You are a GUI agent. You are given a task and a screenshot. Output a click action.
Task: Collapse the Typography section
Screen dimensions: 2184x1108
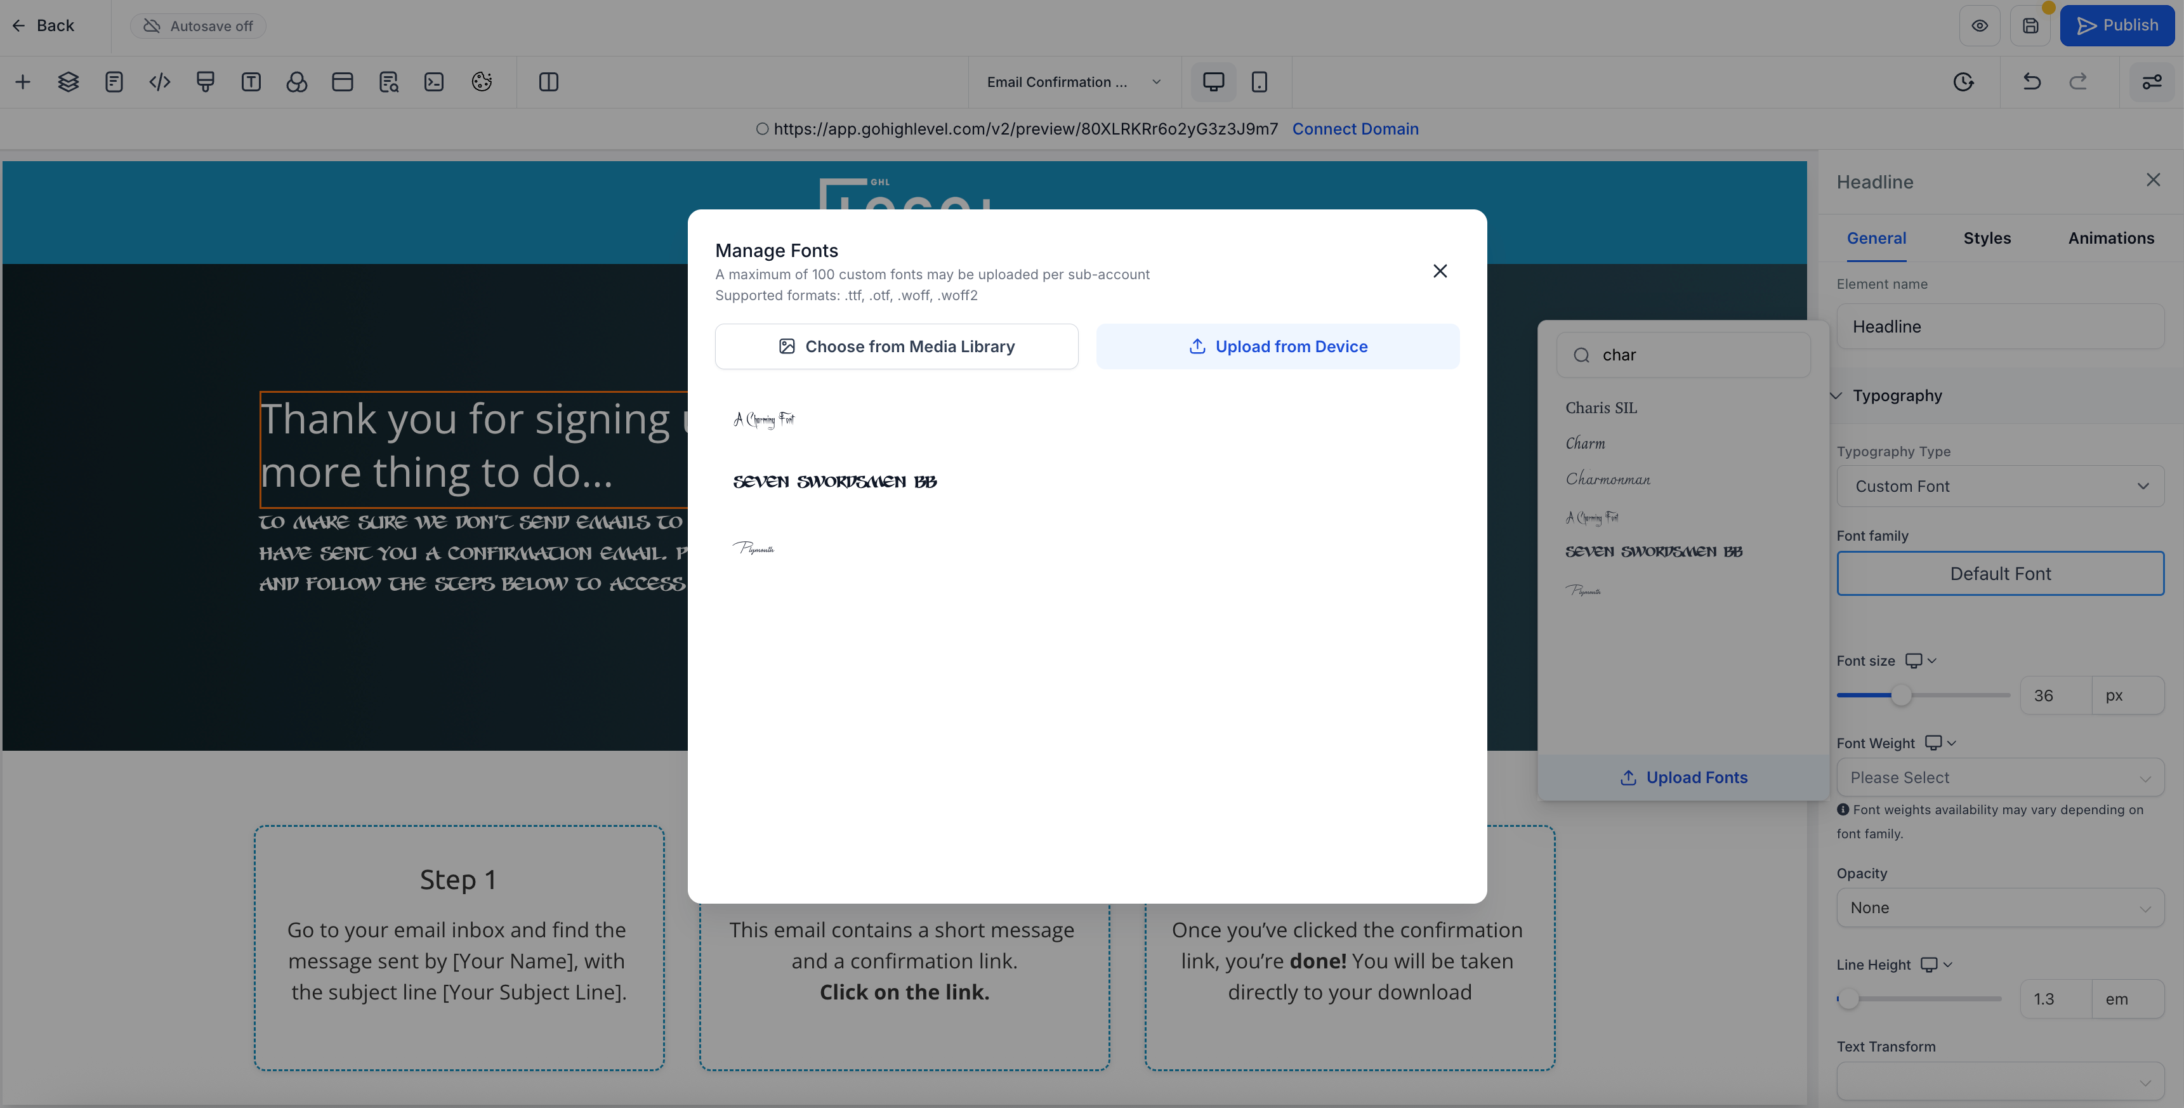coord(1836,395)
